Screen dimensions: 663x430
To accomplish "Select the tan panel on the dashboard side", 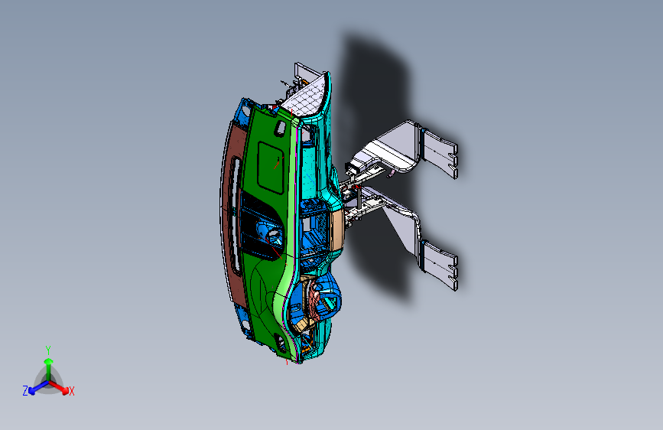I will (336, 230).
